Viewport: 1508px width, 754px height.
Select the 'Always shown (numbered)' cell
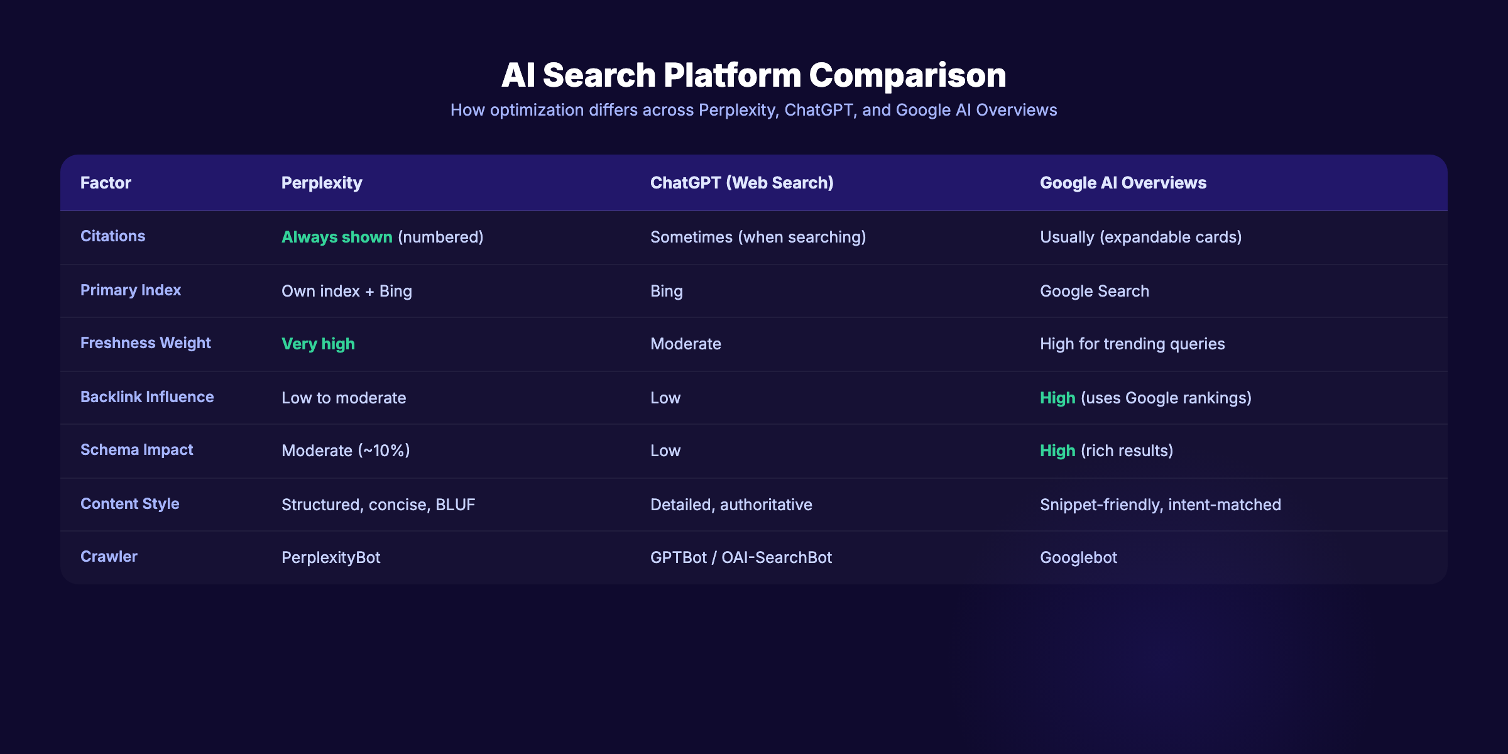382,237
